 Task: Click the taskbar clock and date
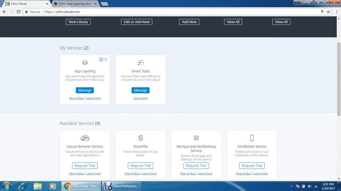(x=328, y=186)
